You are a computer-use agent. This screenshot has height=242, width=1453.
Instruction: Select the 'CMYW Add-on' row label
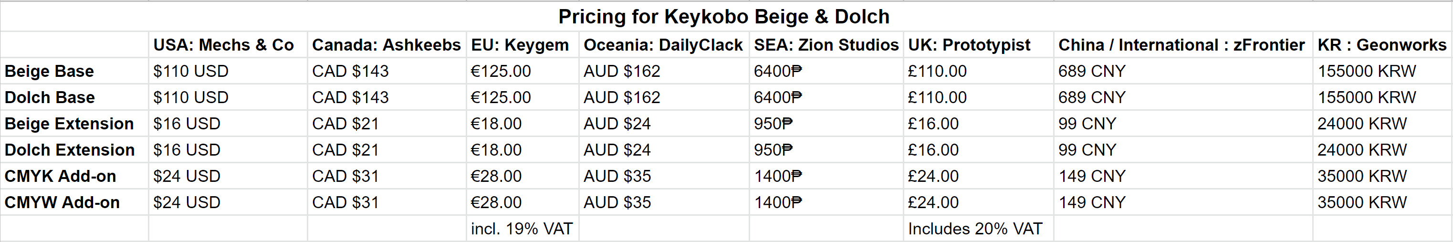[x=62, y=202]
